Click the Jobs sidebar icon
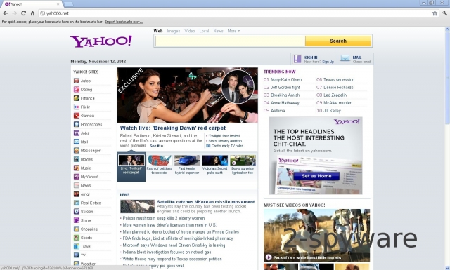This screenshot has height=270, width=450. (x=77, y=133)
